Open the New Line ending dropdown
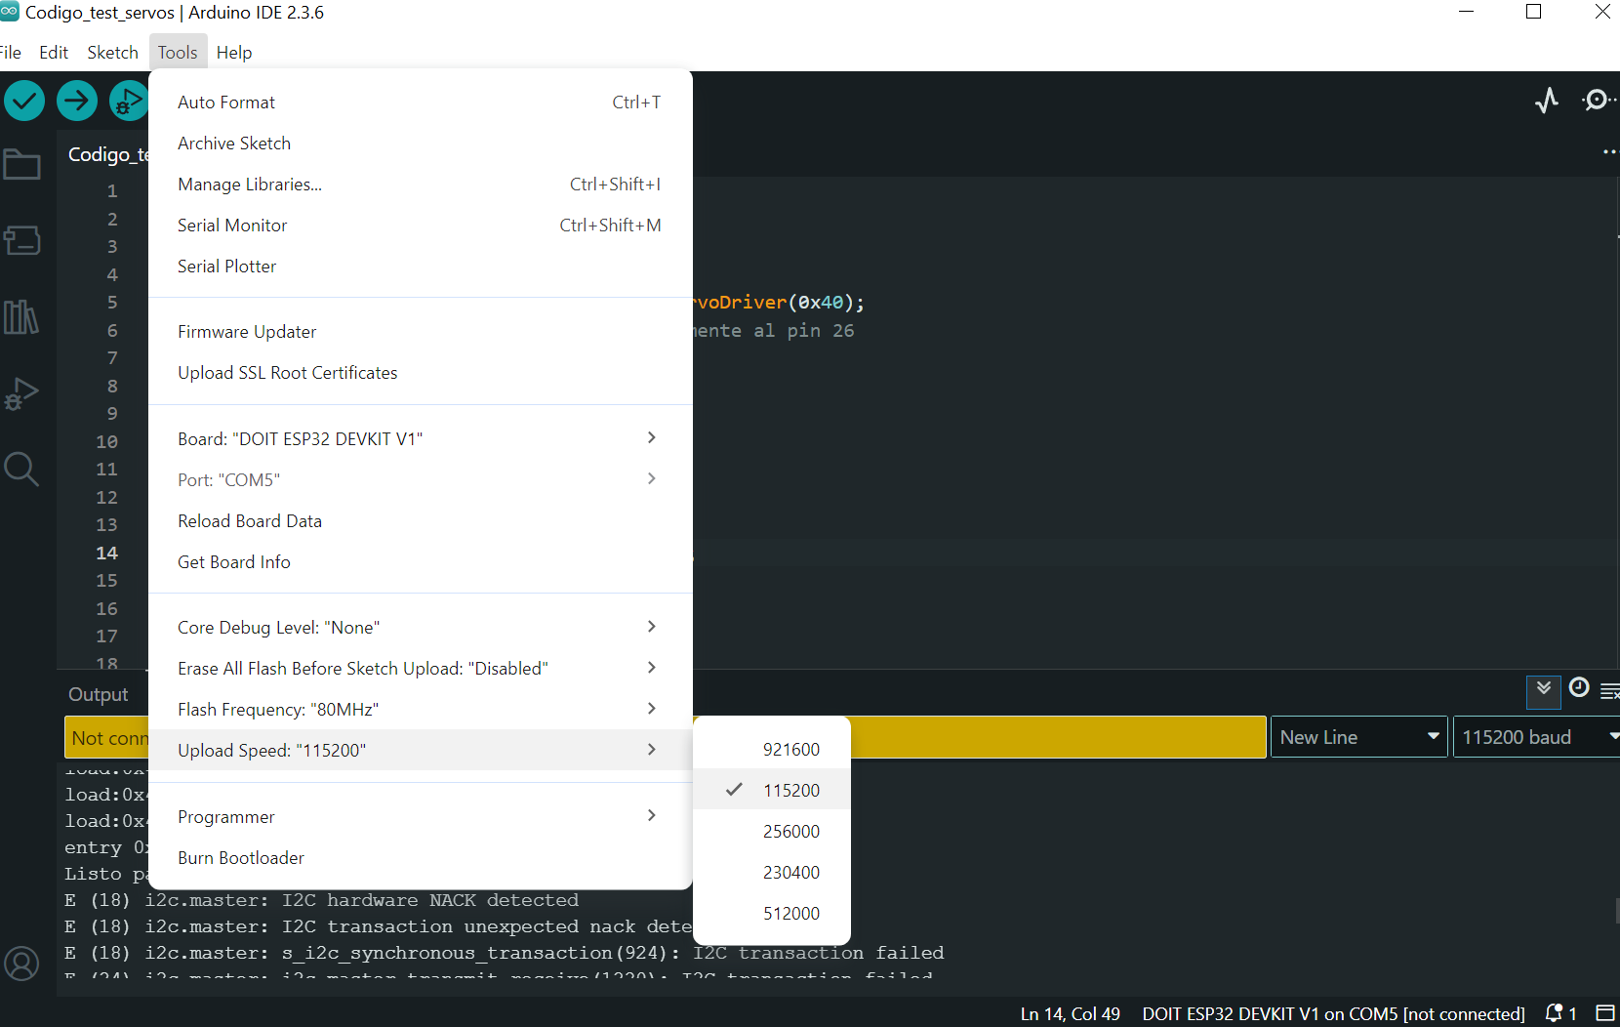Viewport: 1620px width, 1027px height. 1358,737
